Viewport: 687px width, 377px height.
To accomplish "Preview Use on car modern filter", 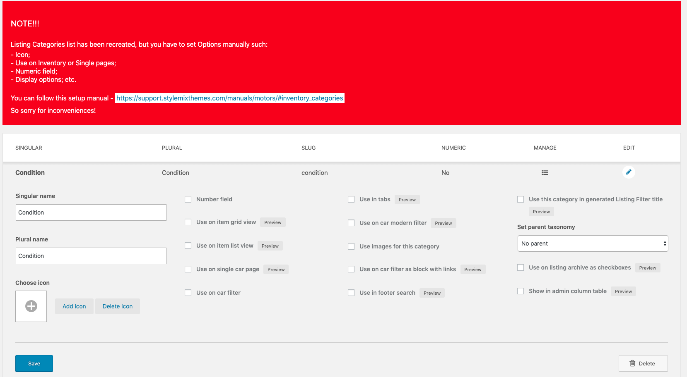I will pyautogui.click(x=444, y=223).
